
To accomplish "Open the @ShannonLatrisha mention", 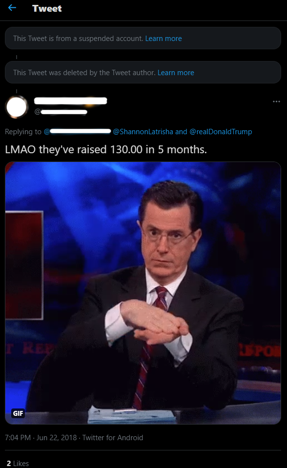I will click(x=143, y=132).
